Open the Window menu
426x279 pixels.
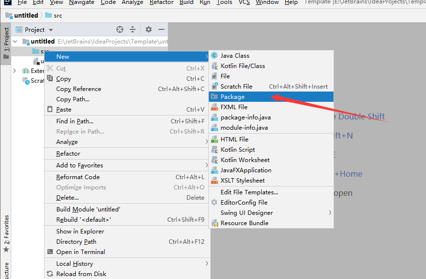tap(267, 2)
